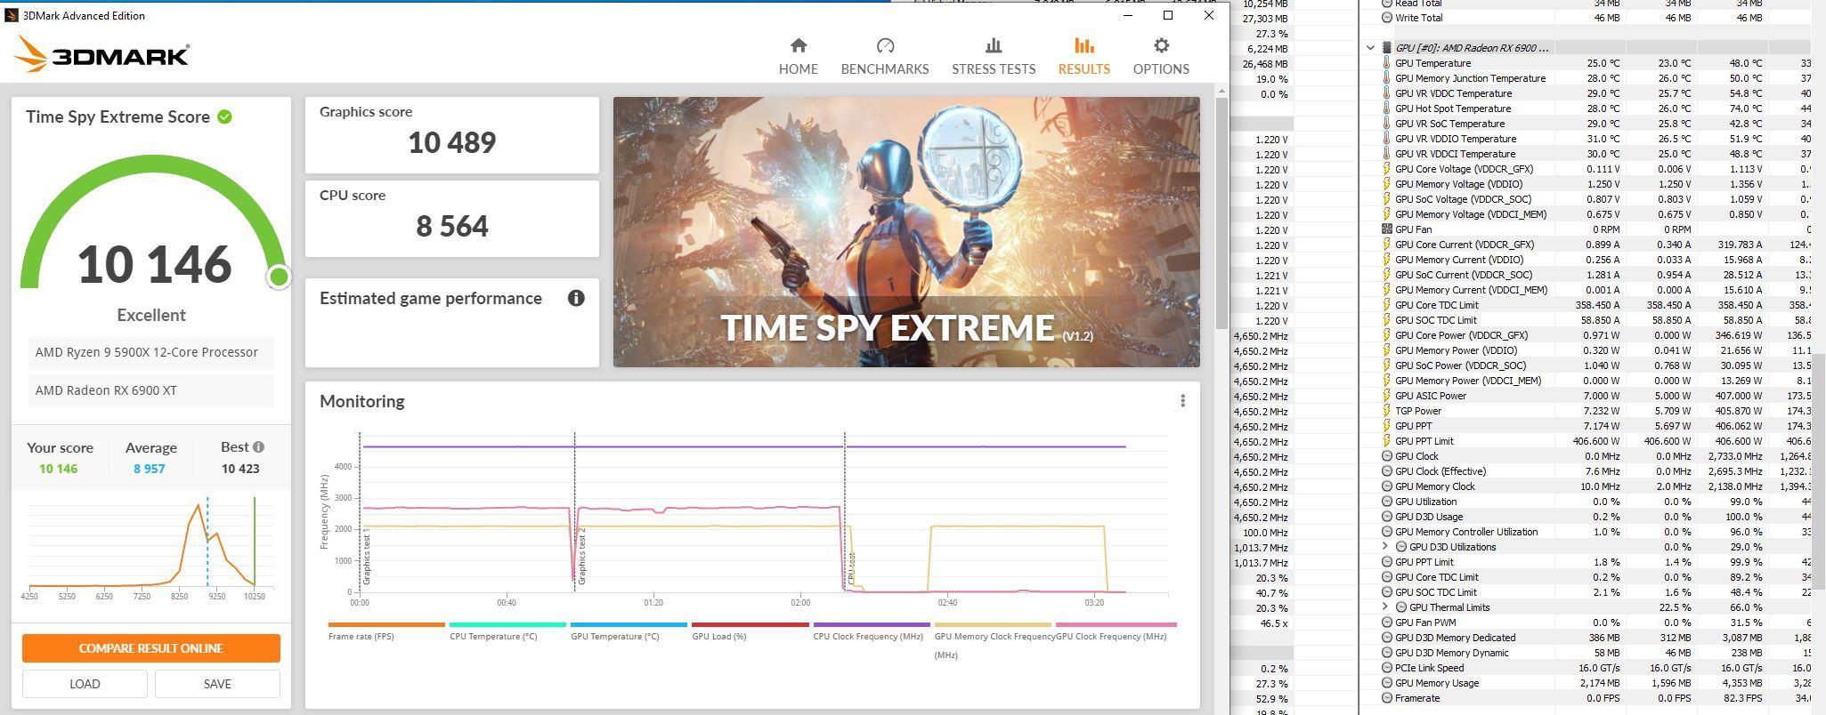This screenshot has height=715, width=1826.
Task: Open the Home tab house icon
Action: tap(798, 45)
